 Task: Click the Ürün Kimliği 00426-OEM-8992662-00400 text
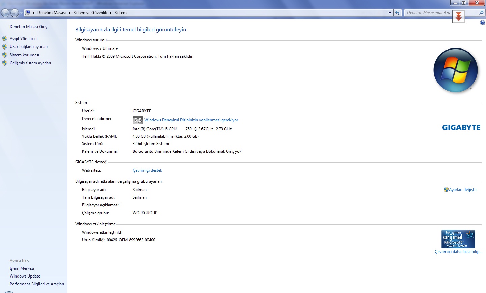coord(118,240)
